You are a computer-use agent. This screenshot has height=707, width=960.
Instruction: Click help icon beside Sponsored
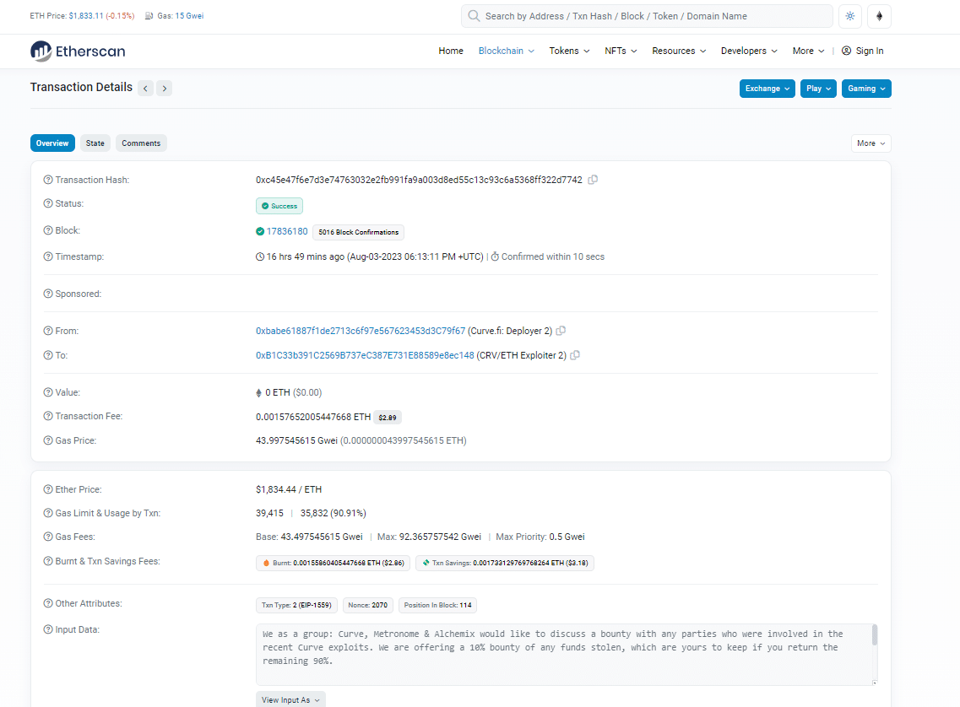[x=48, y=294]
